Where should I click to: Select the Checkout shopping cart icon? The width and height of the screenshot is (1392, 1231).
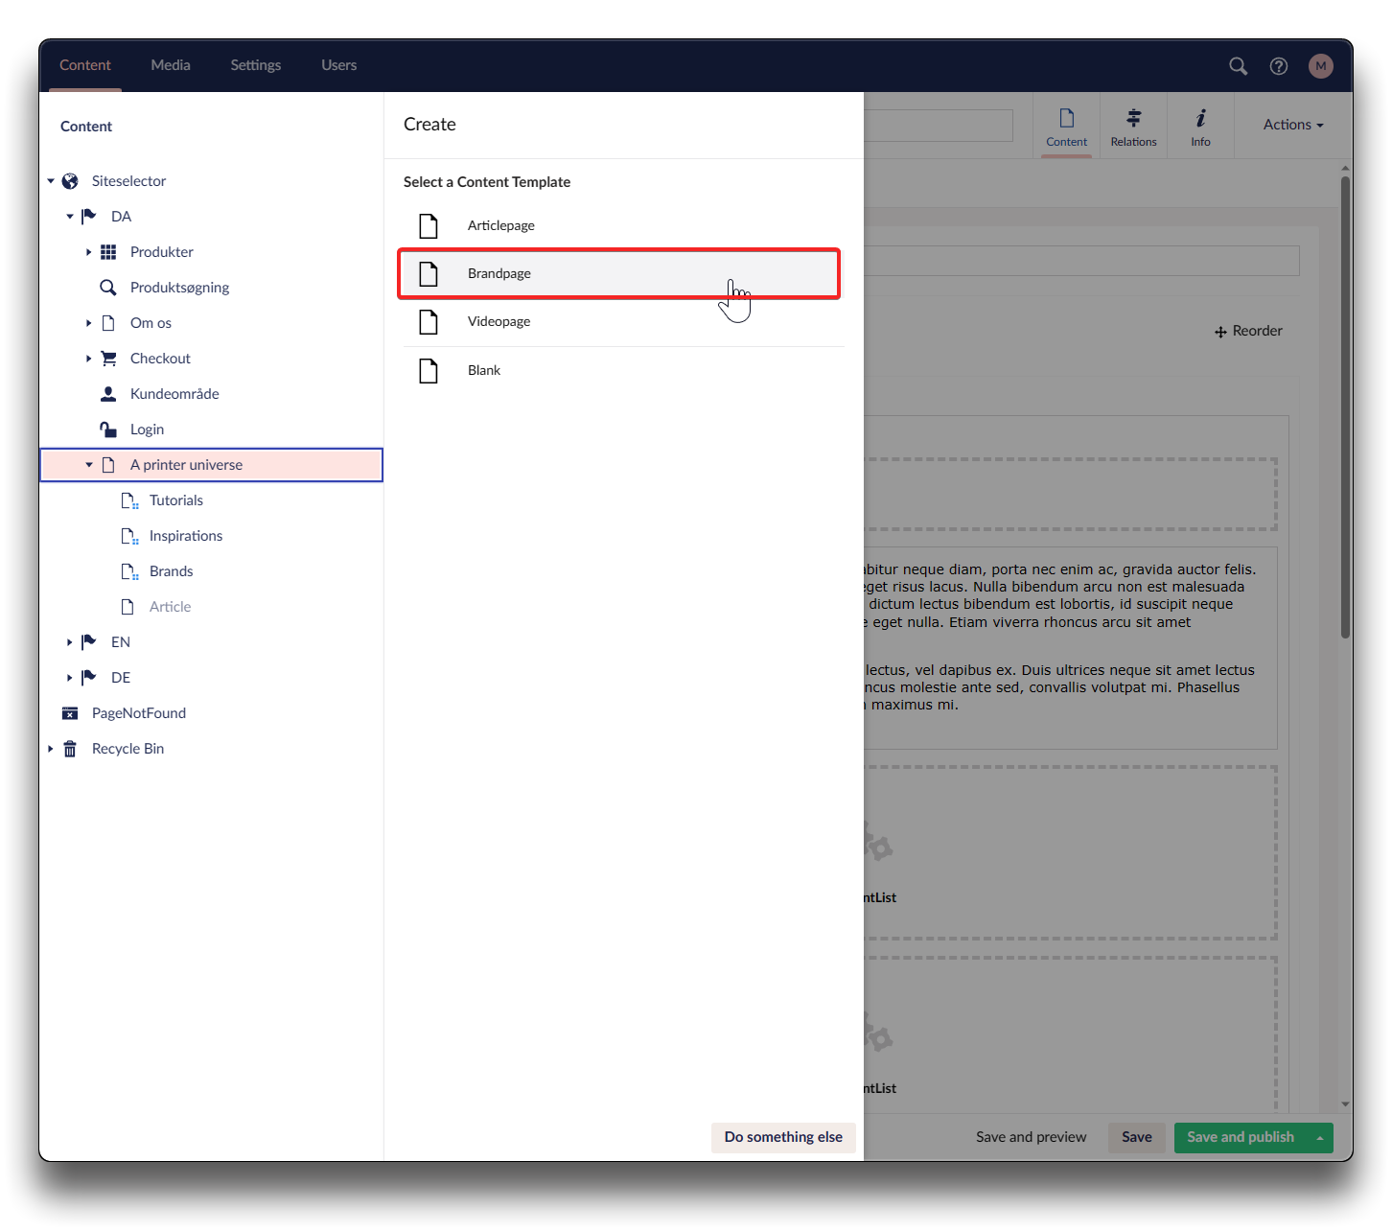108,359
